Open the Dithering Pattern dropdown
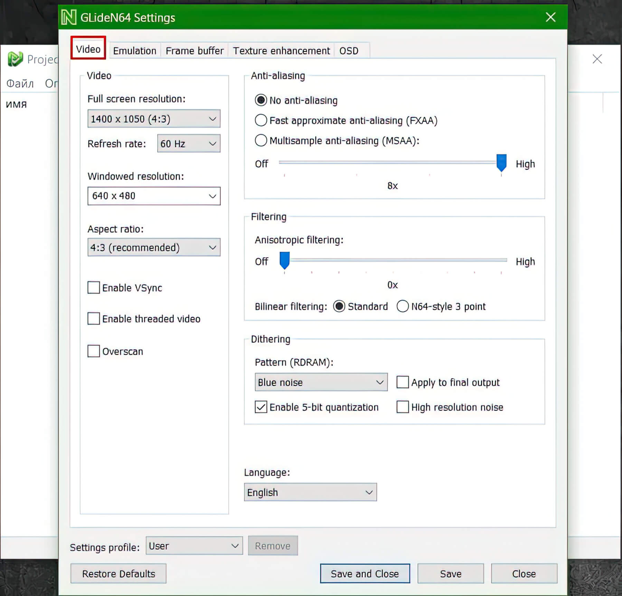Image resolution: width=622 pixels, height=596 pixels. click(321, 382)
